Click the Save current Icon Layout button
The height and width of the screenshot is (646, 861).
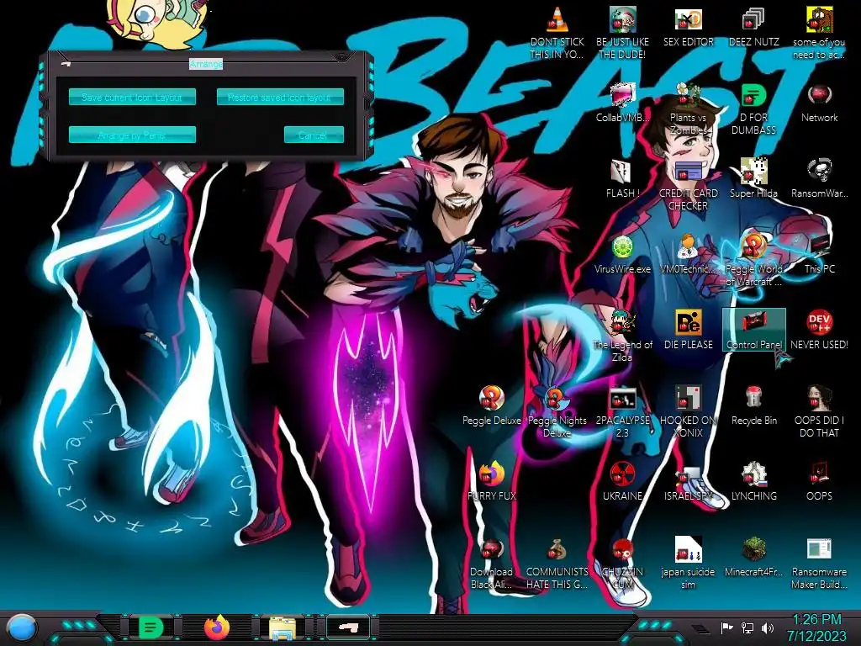(x=132, y=98)
